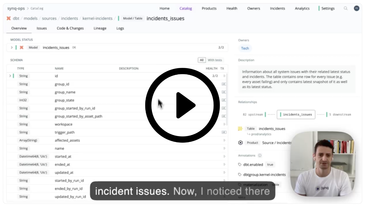
Task: Open Analytics in top navigation
Action: click(302, 8)
